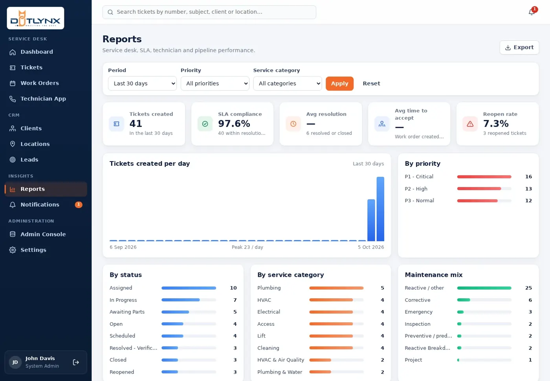This screenshot has height=381, width=550.
Task: Click the SLA compliance checkmark icon
Action: point(205,124)
